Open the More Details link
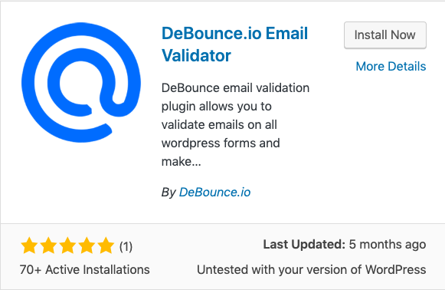 coord(391,66)
